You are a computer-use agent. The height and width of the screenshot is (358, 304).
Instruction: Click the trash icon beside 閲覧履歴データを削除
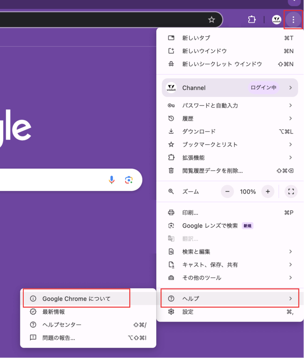(171, 170)
